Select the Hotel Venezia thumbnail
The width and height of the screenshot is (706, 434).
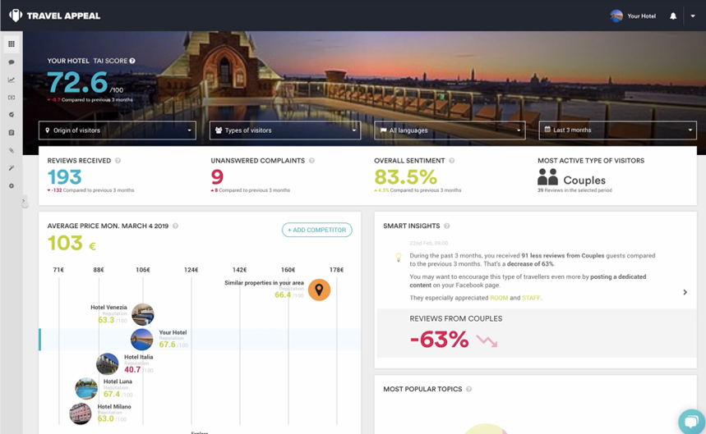click(x=143, y=314)
